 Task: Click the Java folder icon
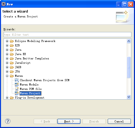pos(12,50)
